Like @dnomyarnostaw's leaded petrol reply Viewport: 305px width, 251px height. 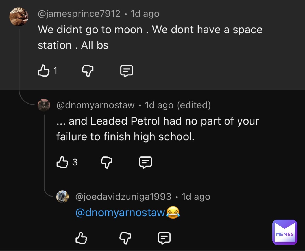pos(62,162)
